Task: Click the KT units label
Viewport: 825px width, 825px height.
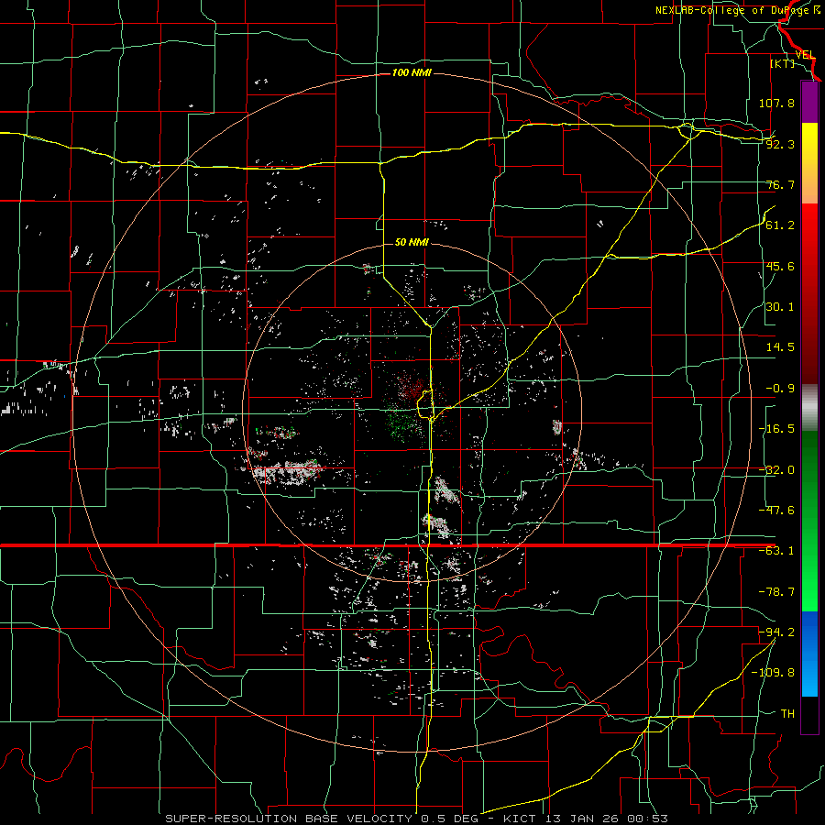Action: 783,63
